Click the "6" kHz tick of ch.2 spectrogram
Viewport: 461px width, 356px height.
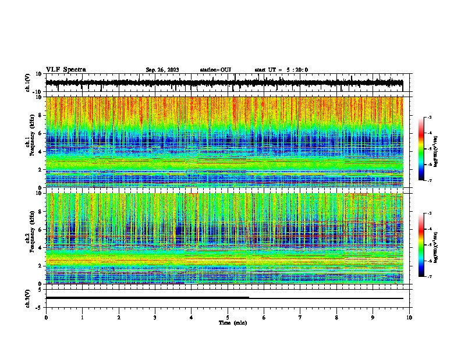[40, 230]
